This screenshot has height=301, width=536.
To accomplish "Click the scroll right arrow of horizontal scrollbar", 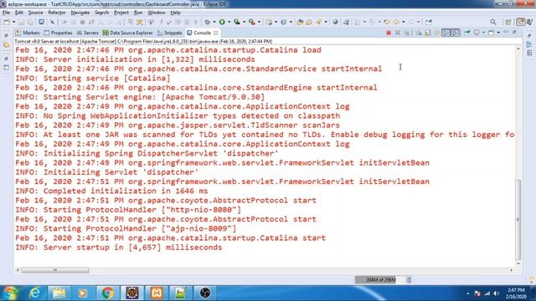I will point(512,270).
